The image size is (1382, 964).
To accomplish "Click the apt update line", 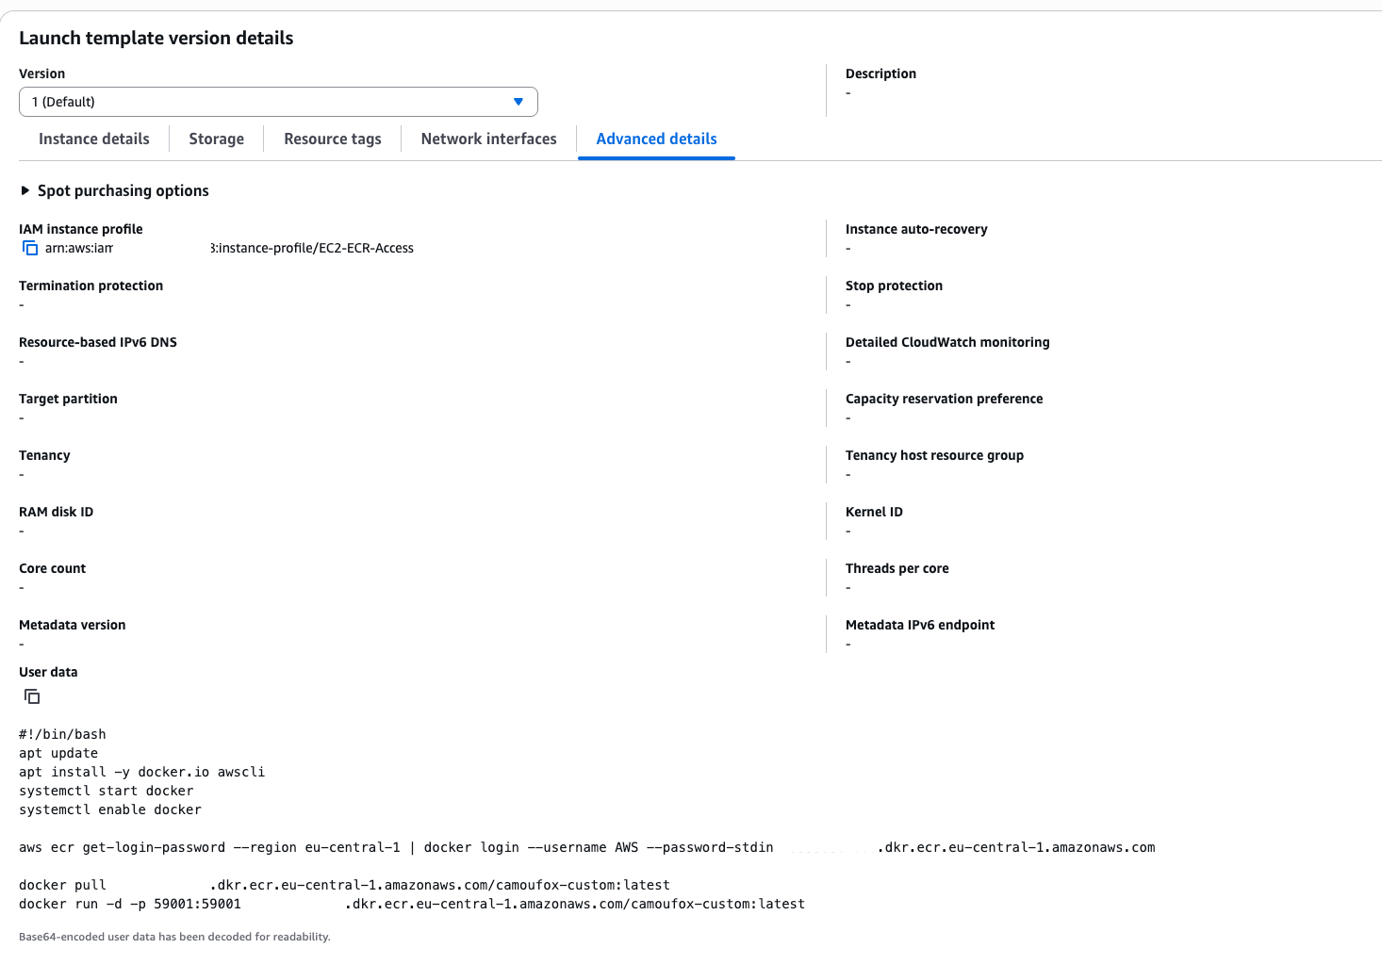I will [58, 753].
